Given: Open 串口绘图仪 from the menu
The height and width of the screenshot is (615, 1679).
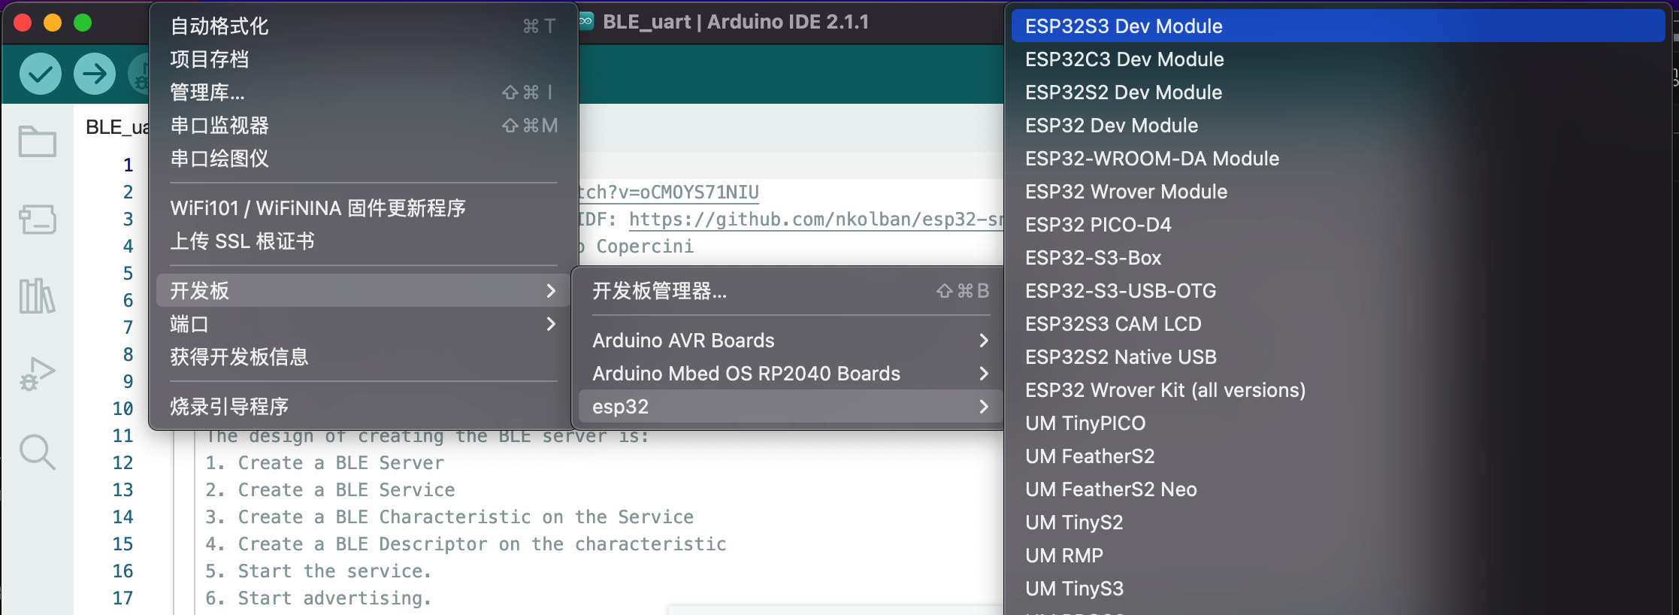Looking at the screenshot, I should click(364, 159).
